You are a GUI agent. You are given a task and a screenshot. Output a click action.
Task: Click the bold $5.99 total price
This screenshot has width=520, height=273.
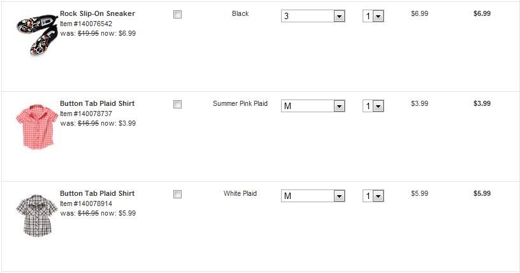click(482, 193)
